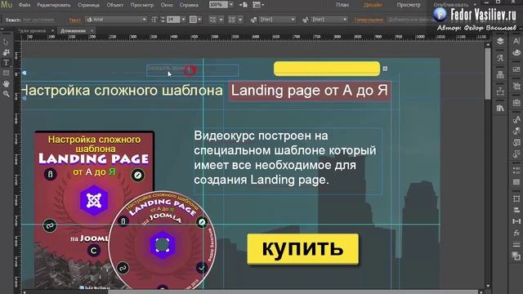Select the Rectangle tool

pos(6,73)
